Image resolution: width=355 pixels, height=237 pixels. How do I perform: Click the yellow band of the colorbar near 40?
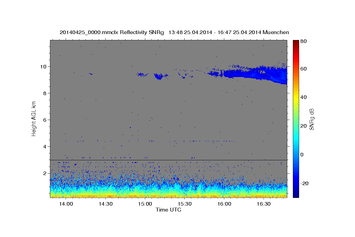296,97
